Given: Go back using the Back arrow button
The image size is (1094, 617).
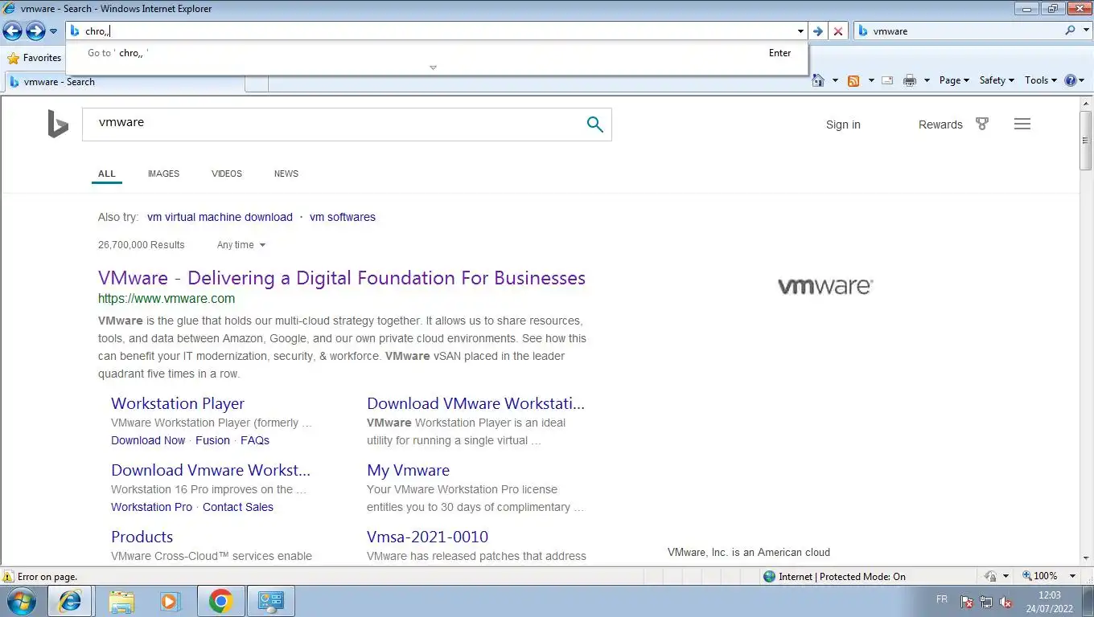Looking at the screenshot, I should (12, 31).
